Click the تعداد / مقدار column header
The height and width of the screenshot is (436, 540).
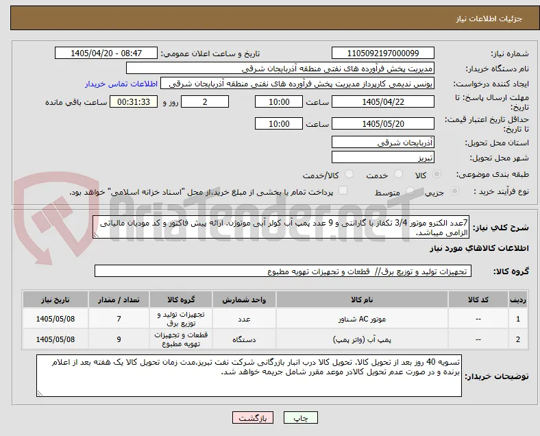pyautogui.click(x=119, y=300)
